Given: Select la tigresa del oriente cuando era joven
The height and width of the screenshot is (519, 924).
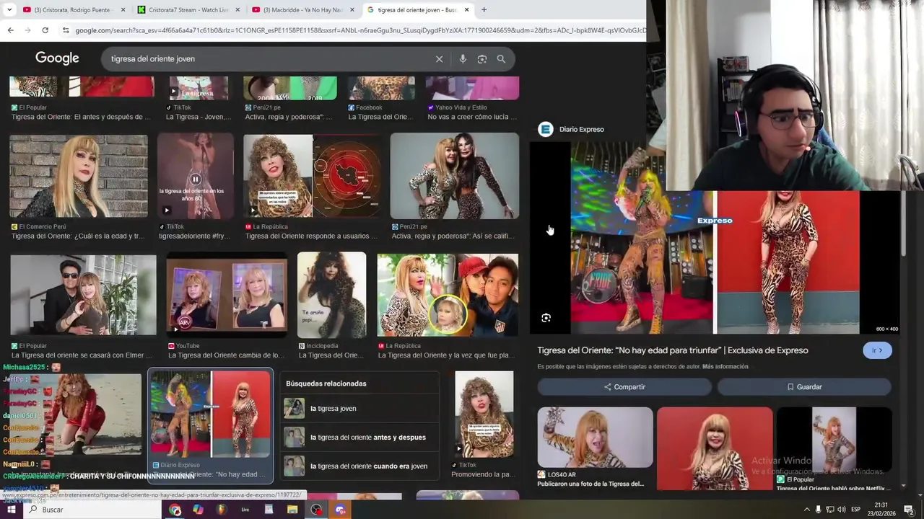Looking at the screenshot, I should click(359, 466).
